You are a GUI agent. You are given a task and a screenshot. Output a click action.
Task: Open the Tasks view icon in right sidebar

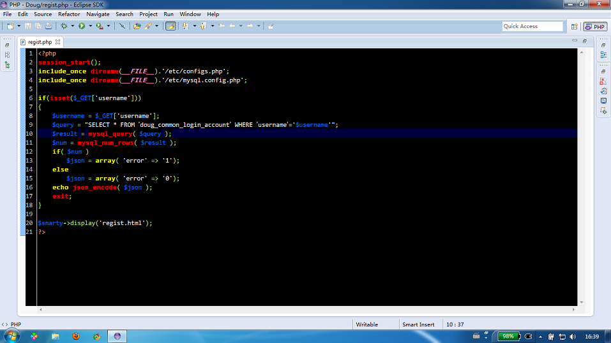click(x=603, y=91)
